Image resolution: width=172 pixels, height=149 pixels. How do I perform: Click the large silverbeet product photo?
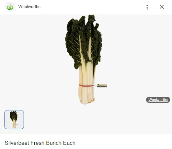click(x=84, y=60)
